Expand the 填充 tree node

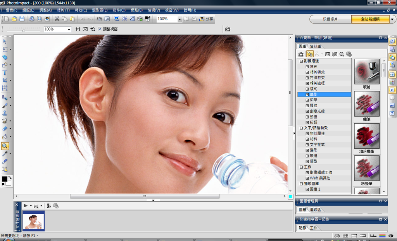click(307, 67)
